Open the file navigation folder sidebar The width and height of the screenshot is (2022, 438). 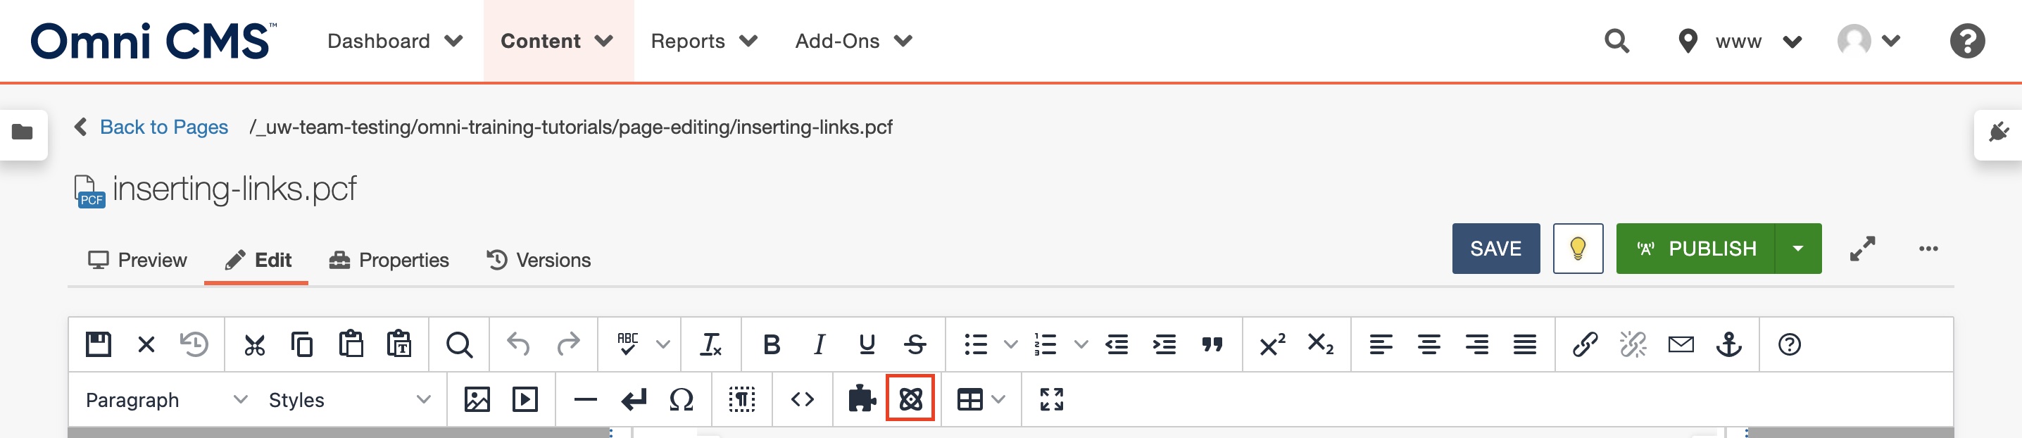[23, 132]
